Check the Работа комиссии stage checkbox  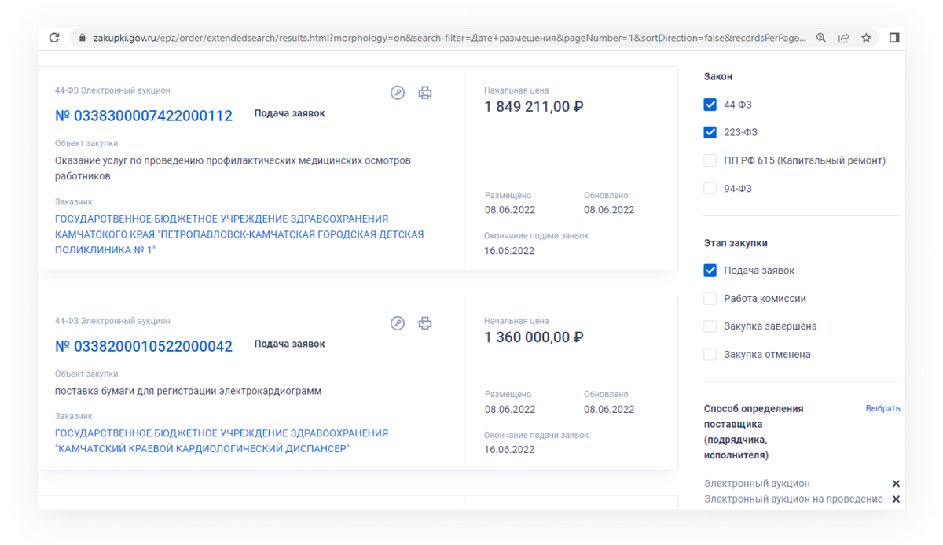[x=710, y=299]
